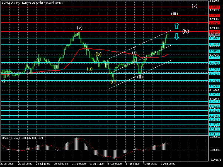
Task: Select the cyan 1.17700 price label
Action: click(214, 63)
